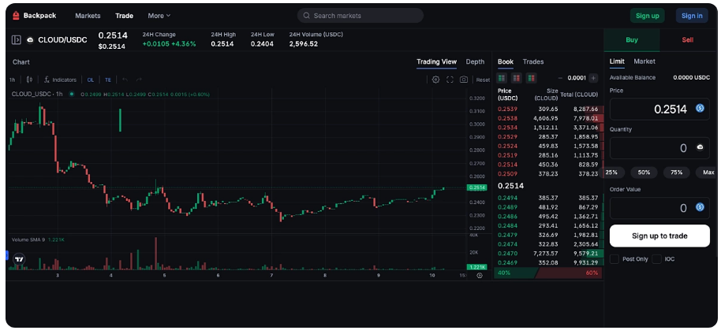The width and height of the screenshot is (721, 334).
Task: Switch order side to Buy
Action: tap(632, 40)
